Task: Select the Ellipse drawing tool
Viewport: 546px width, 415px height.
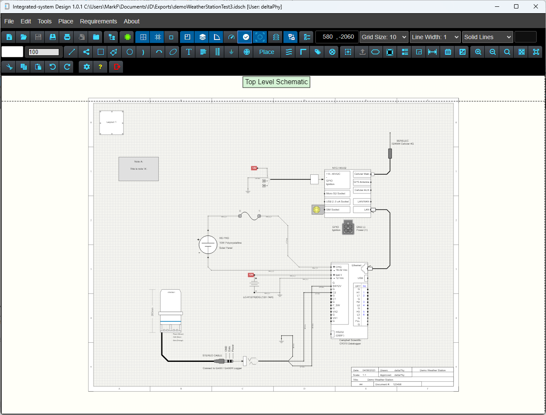Action: click(x=172, y=51)
